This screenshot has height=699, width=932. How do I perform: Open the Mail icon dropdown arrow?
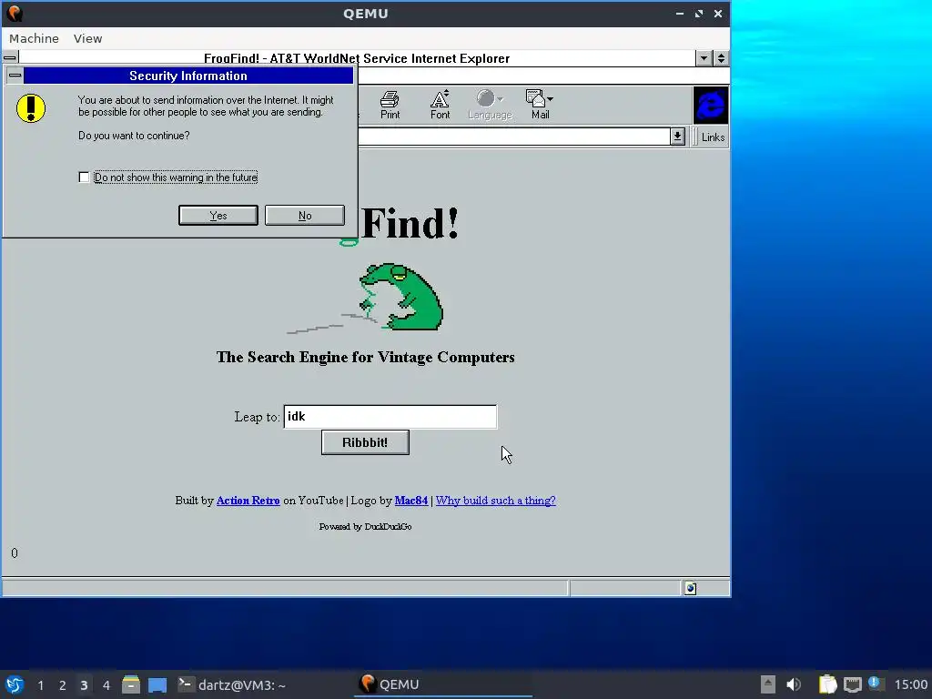click(551, 98)
